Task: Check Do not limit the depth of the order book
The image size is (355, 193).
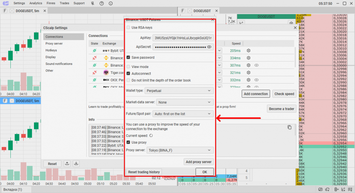Action: click(128, 80)
